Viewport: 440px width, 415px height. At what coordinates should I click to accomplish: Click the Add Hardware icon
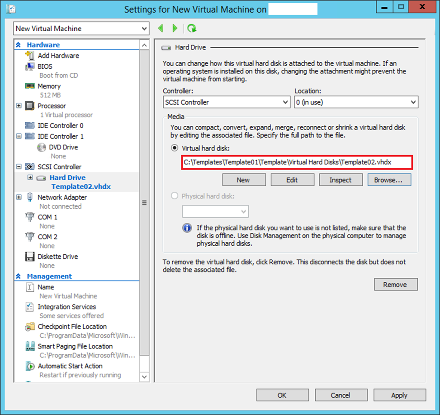(30, 55)
